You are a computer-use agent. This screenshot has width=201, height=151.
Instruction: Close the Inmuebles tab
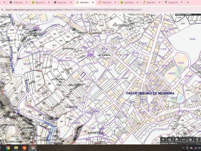[137, 2]
